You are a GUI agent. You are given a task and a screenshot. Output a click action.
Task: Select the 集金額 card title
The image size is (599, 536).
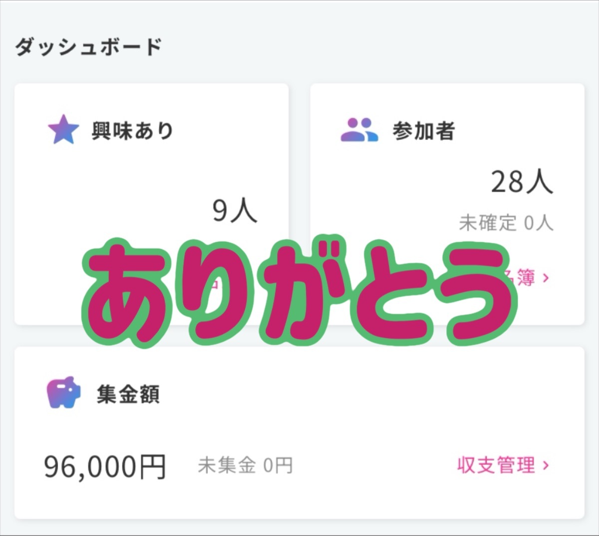(128, 395)
